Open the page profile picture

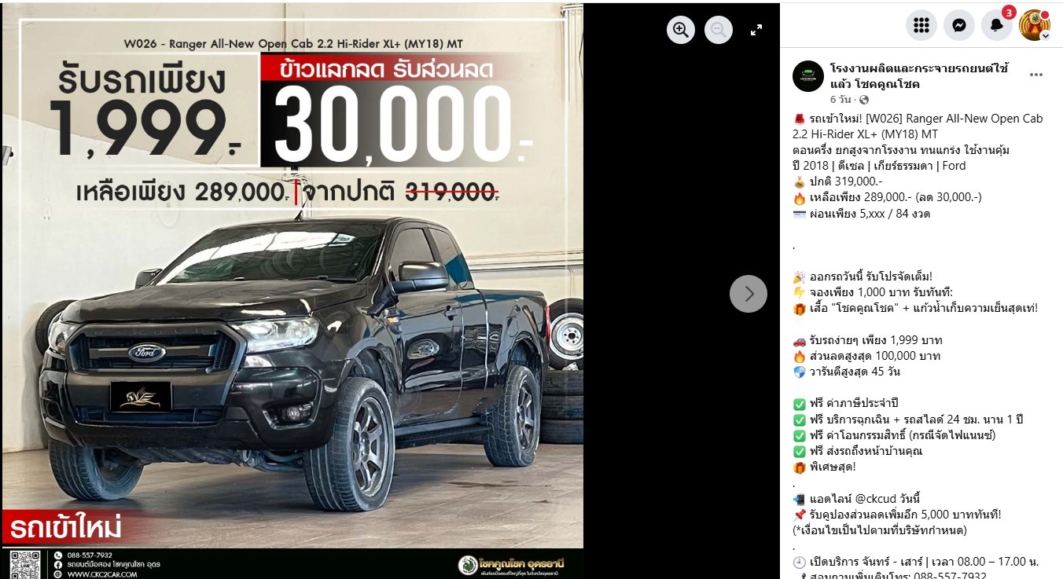point(808,76)
